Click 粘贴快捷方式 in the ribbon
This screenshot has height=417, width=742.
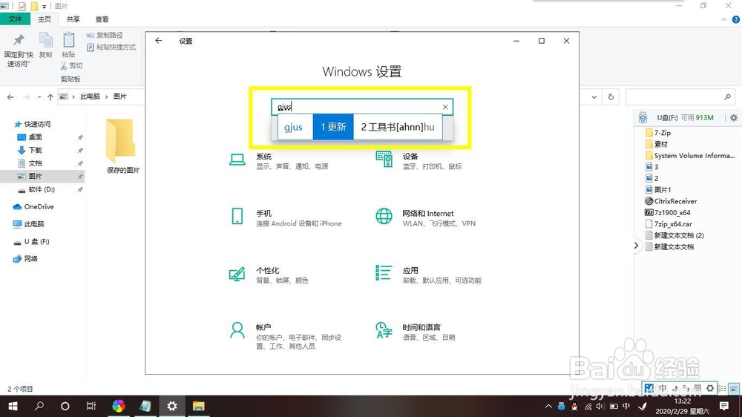pos(111,47)
